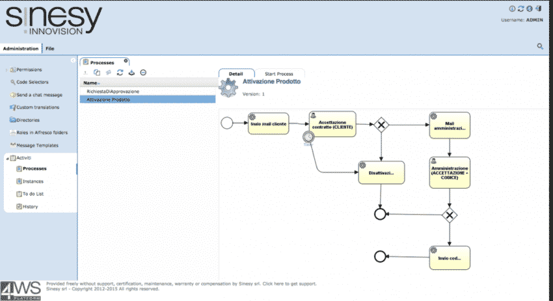This screenshot has height=301, width=553.
Task: Expand the Permissions tree node
Action: click(6, 70)
